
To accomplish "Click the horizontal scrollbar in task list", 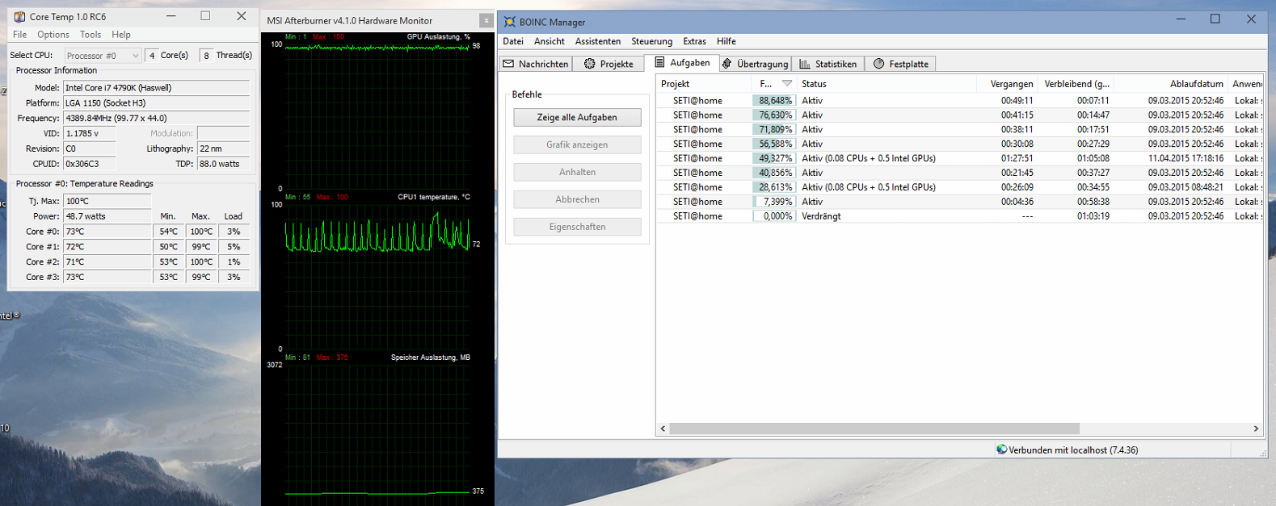I will (873, 429).
